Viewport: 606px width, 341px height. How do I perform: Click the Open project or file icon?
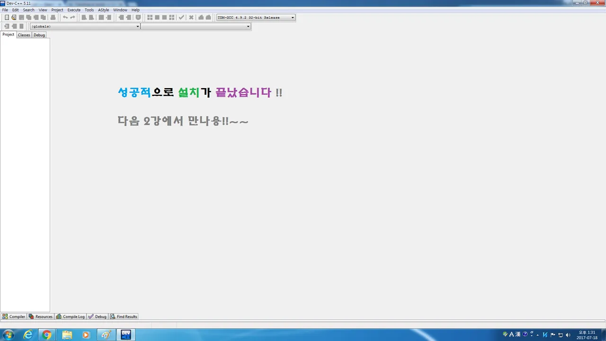14,18
